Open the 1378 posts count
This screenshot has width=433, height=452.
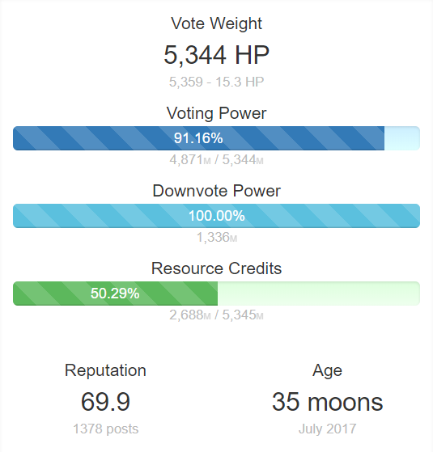(105, 429)
